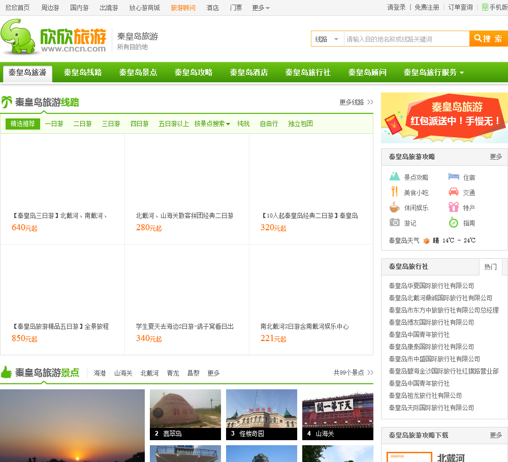Open the 学生夏天去海边2日游 route

(x=185, y=326)
